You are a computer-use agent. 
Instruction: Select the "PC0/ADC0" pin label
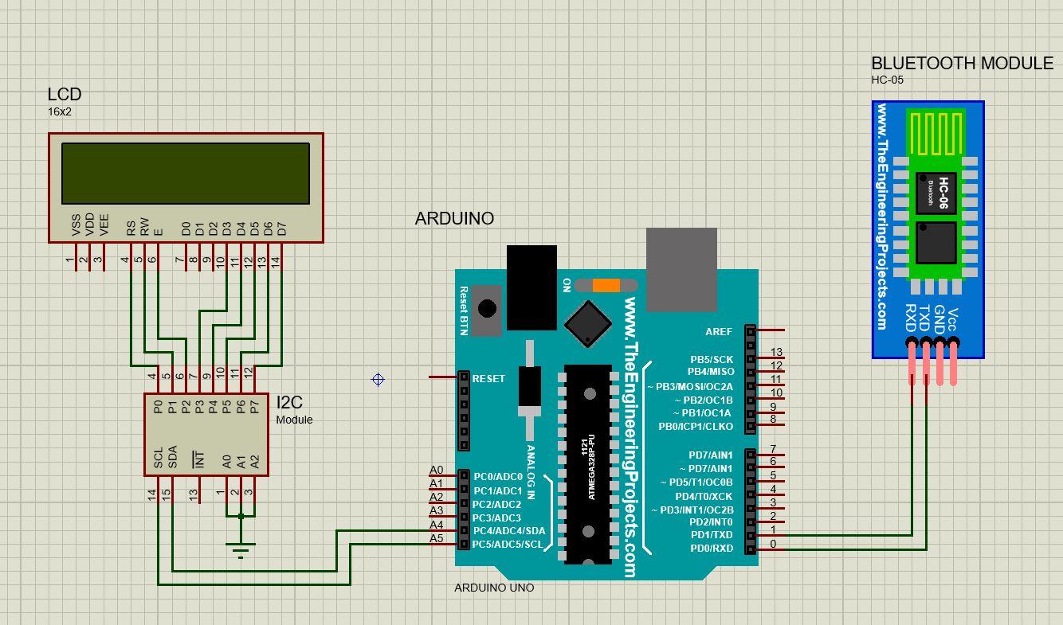click(x=498, y=477)
